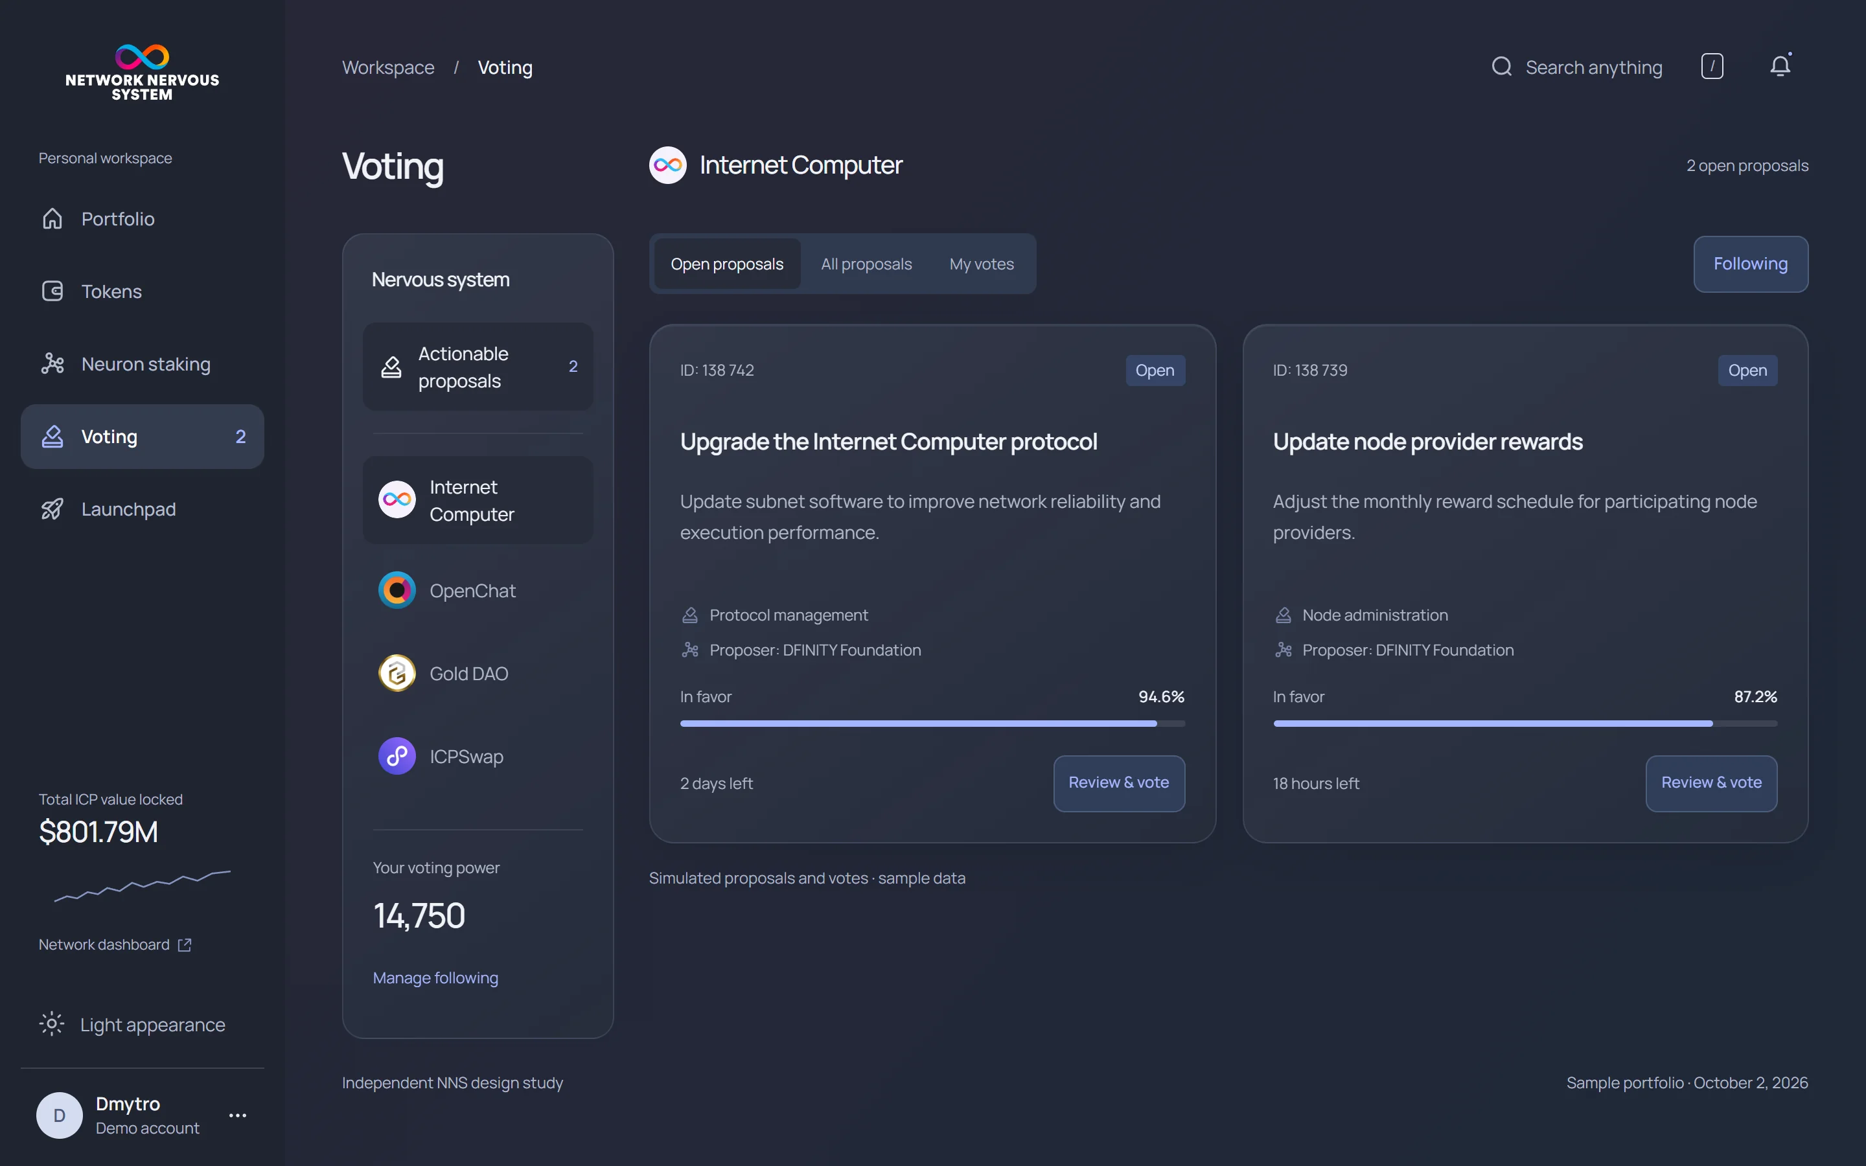1866x1166 pixels.
Task: Open Portfolio home icon in sidebar
Action: pos(52,219)
